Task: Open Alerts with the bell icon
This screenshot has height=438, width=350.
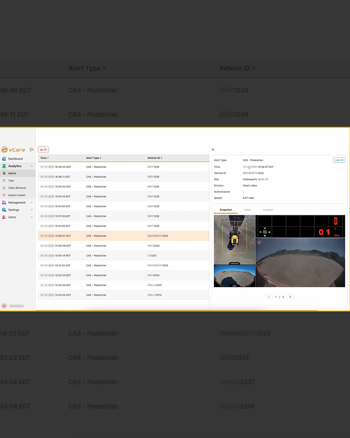Action: pyautogui.click(x=4, y=173)
